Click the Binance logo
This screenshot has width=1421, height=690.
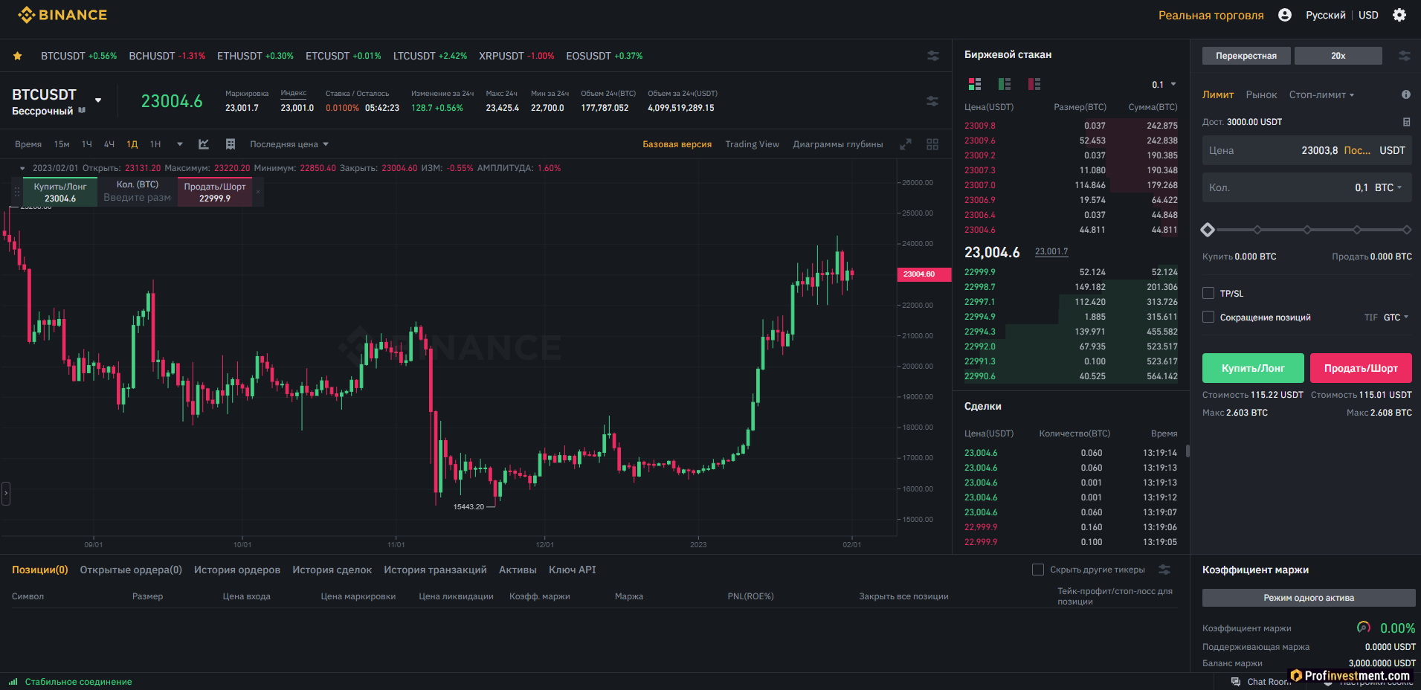(62, 15)
